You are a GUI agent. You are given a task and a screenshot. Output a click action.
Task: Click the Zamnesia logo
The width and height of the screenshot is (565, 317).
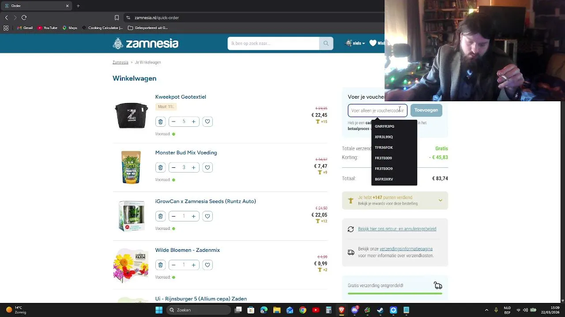click(146, 43)
